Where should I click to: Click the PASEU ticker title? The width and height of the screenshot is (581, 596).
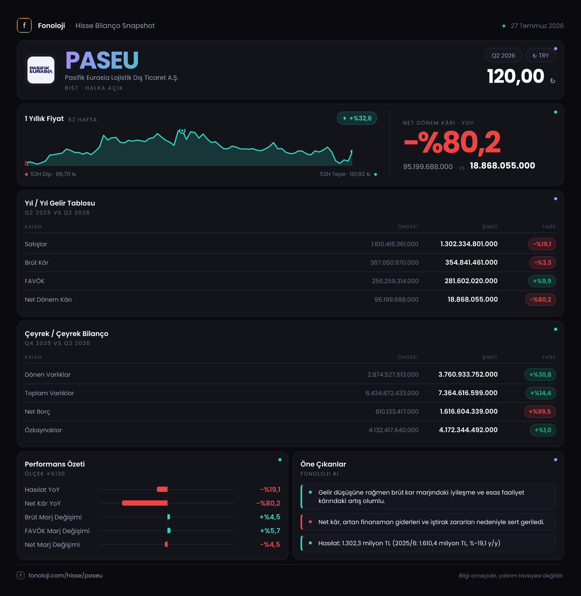(x=102, y=60)
